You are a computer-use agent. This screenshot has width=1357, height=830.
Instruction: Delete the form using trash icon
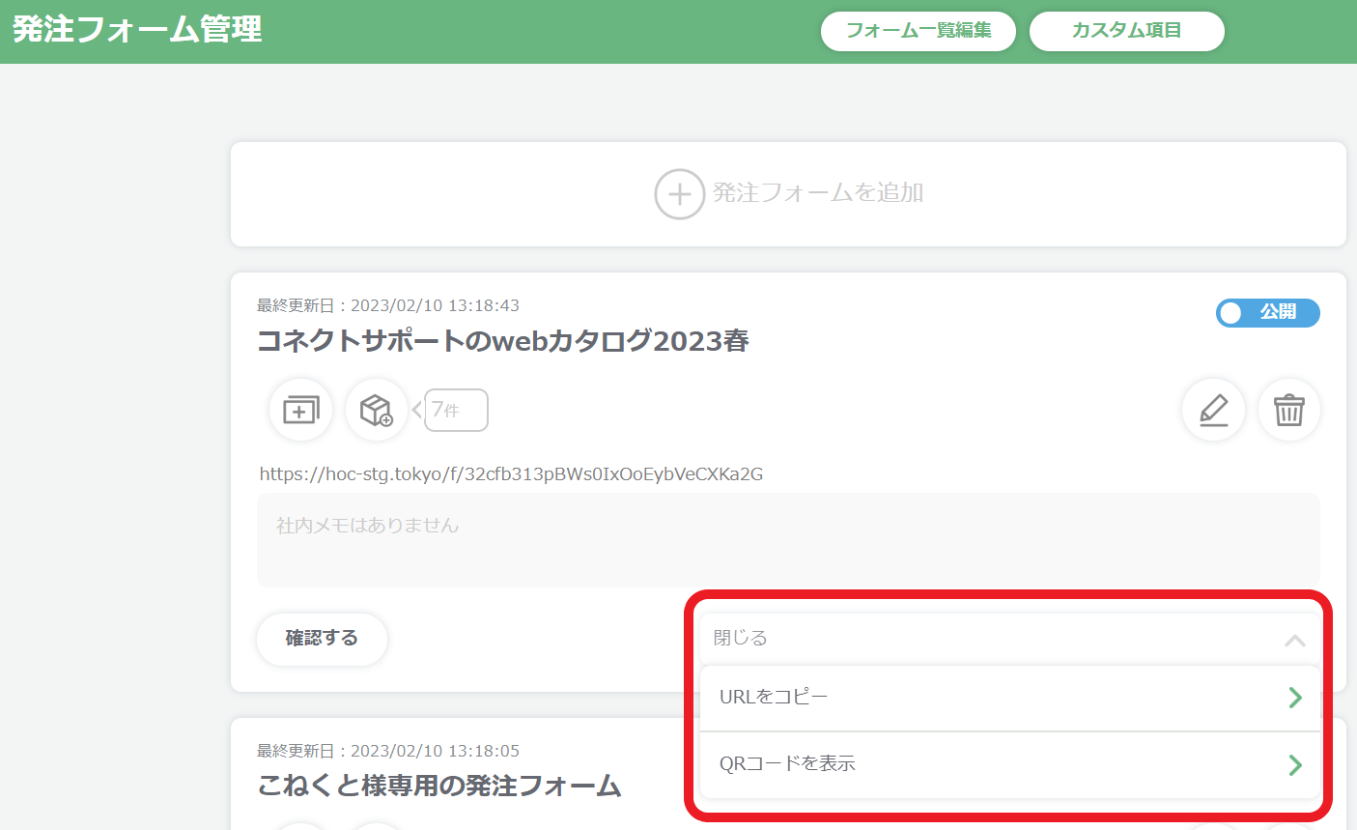click(1288, 410)
